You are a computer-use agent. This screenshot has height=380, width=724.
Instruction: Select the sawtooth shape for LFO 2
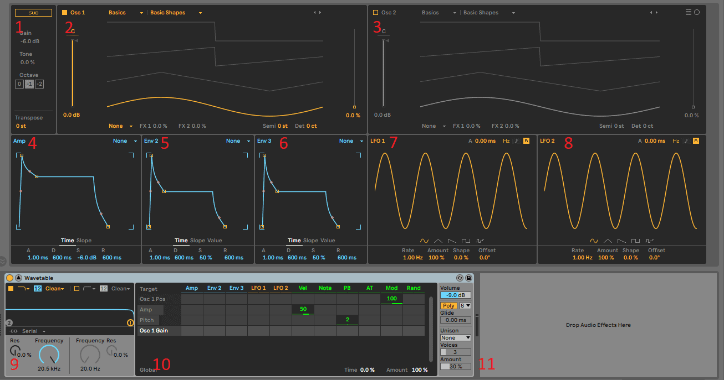coord(621,240)
